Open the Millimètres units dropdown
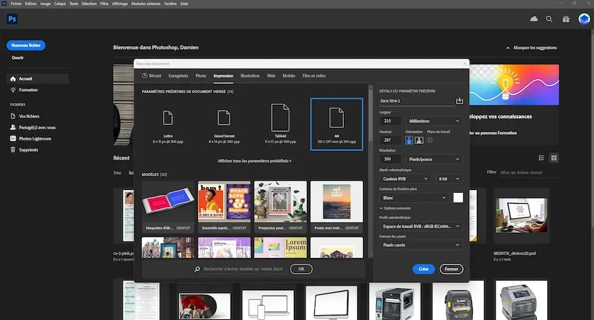This screenshot has width=594, height=320. click(434, 121)
